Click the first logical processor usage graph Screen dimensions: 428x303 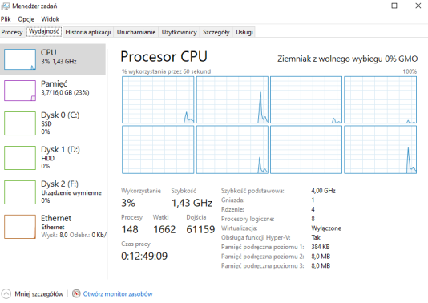[x=158, y=100]
